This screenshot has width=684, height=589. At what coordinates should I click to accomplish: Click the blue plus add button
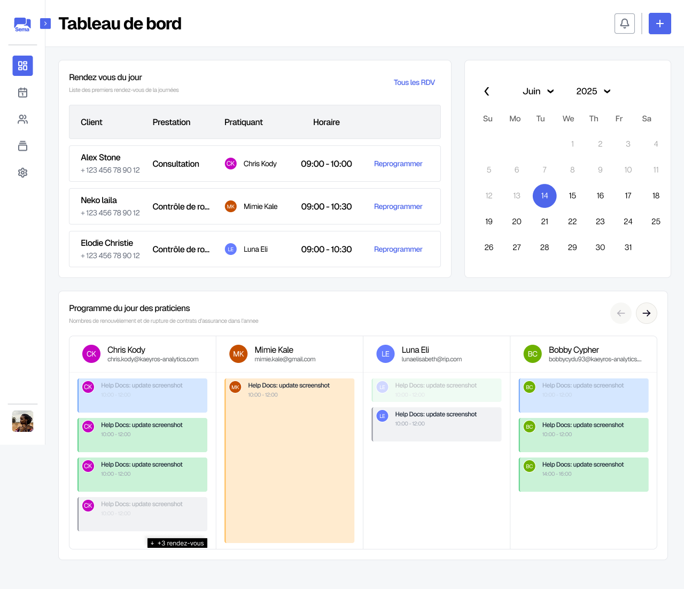(x=659, y=24)
